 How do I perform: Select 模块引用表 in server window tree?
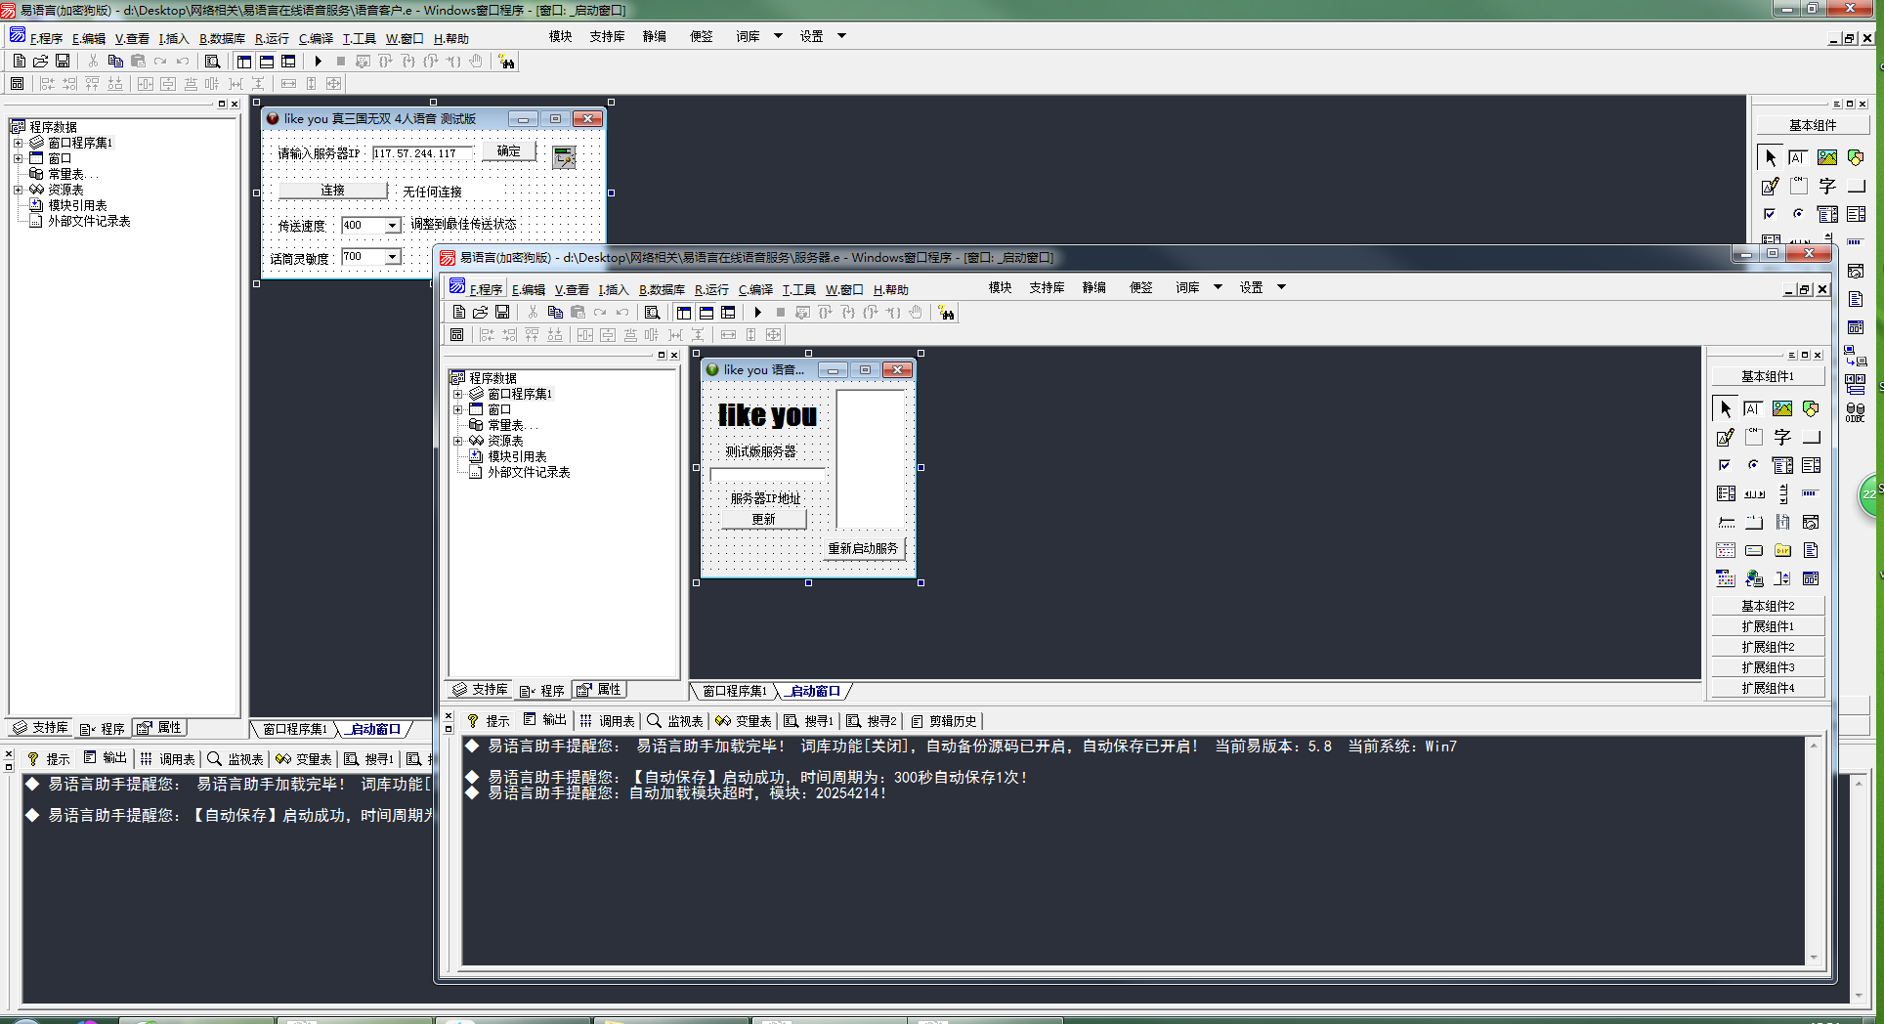(517, 457)
